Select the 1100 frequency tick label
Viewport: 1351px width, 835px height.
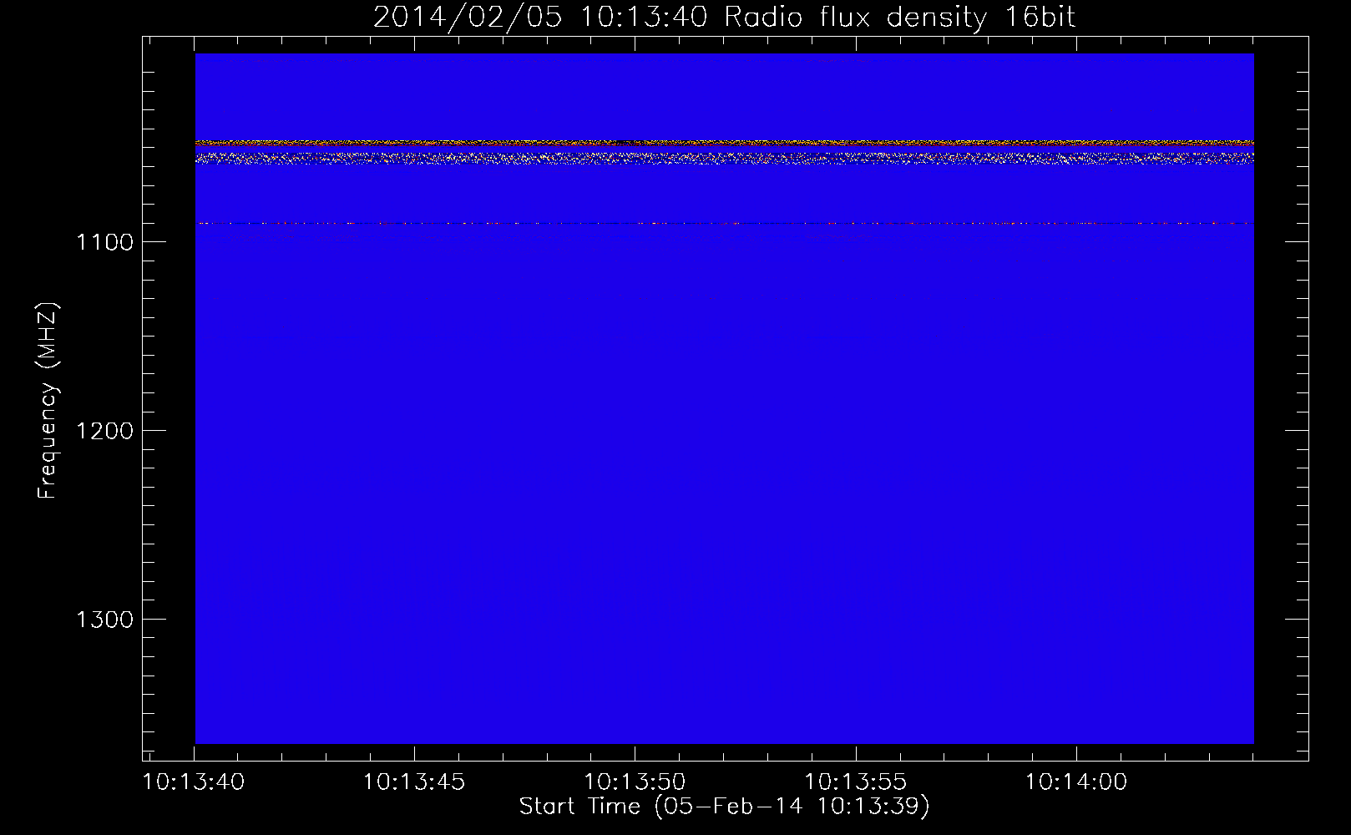click(x=104, y=242)
